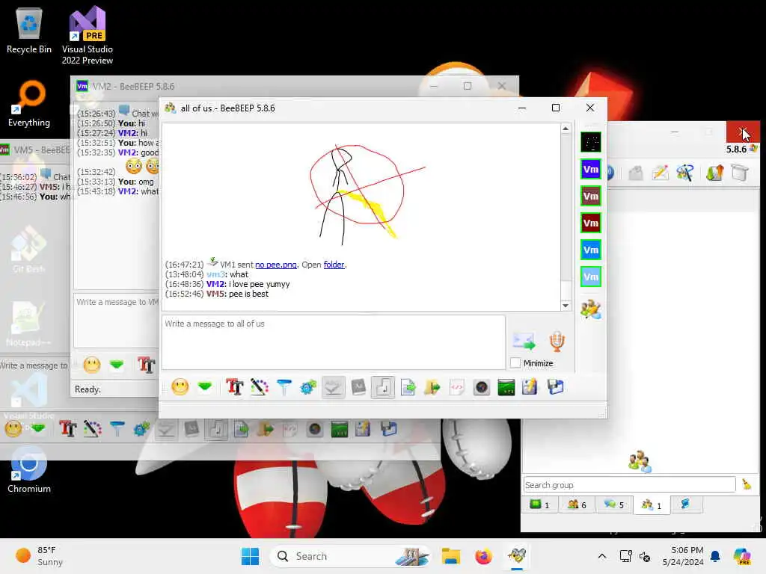The image size is (766, 574).
Task: Toggle Enter-key send mode in all of us toolbar
Action: (383, 388)
